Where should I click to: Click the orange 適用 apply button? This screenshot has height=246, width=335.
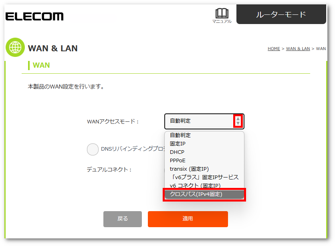click(188, 219)
